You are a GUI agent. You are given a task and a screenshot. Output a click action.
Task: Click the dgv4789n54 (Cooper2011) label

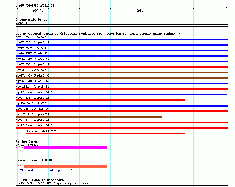(34, 92)
